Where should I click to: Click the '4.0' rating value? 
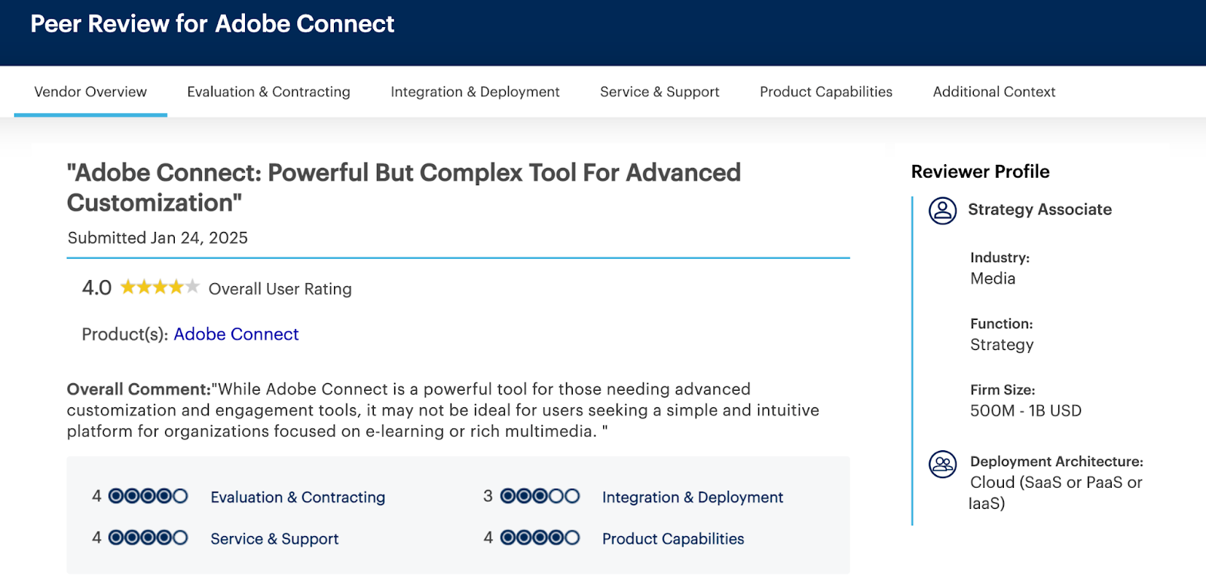(x=96, y=288)
